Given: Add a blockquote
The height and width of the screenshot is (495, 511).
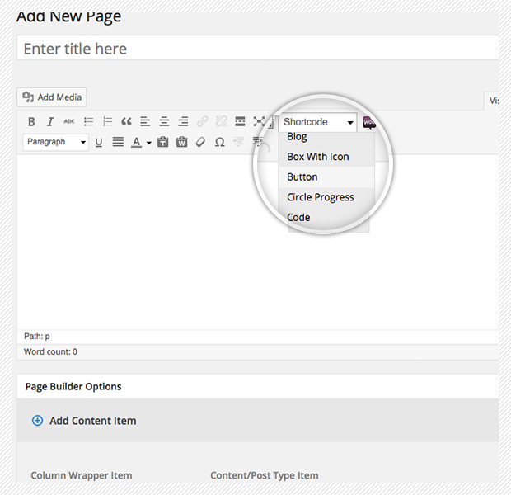Looking at the screenshot, I should (126, 122).
